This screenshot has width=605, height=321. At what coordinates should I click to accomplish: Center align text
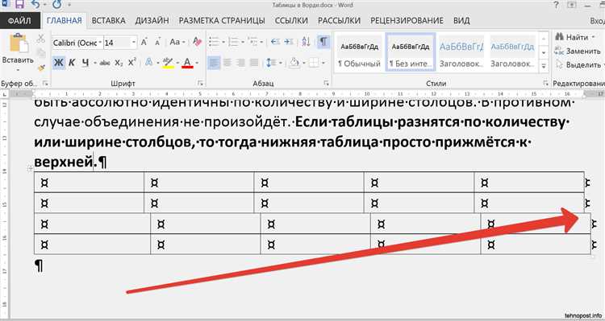227,63
